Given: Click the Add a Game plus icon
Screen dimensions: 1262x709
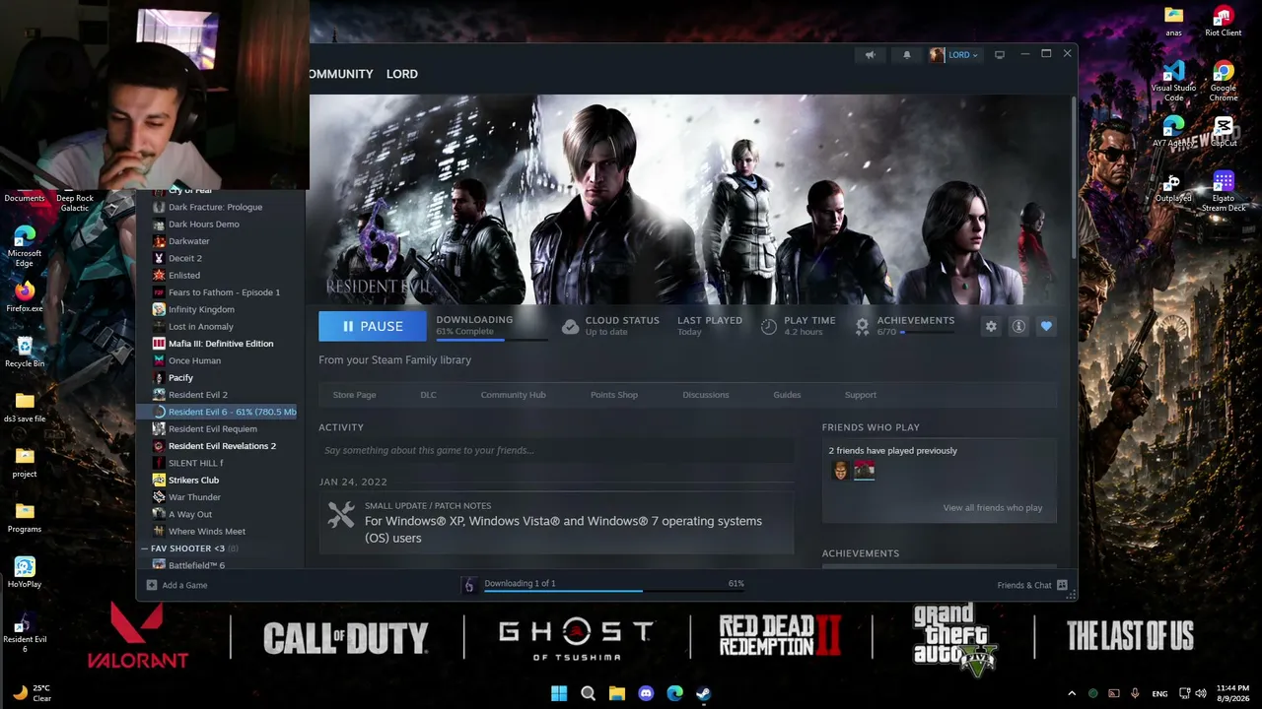Looking at the screenshot, I should [152, 585].
